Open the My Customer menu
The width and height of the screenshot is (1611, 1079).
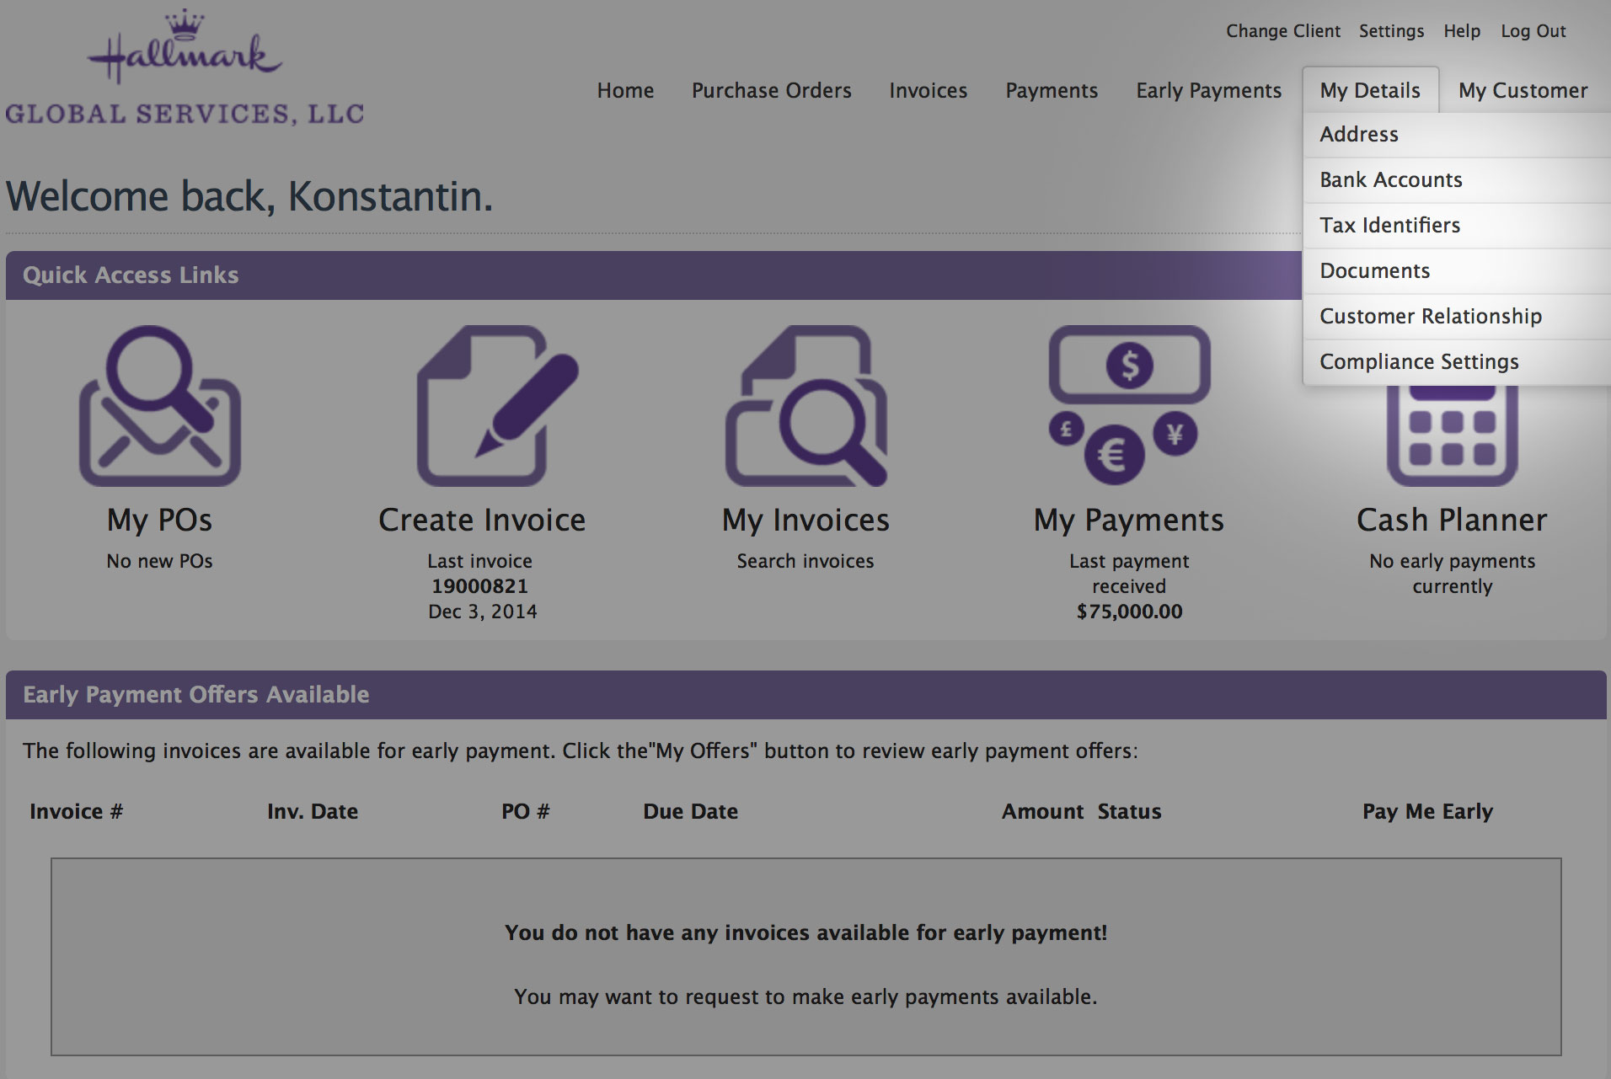point(1523,90)
